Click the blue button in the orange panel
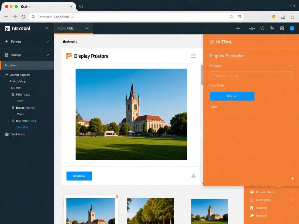The width and height of the screenshot is (299, 224). (x=232, y=96)
